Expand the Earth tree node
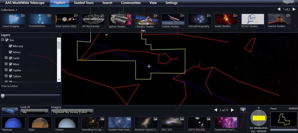The image size is (298, 133). [x=6, y=58]
